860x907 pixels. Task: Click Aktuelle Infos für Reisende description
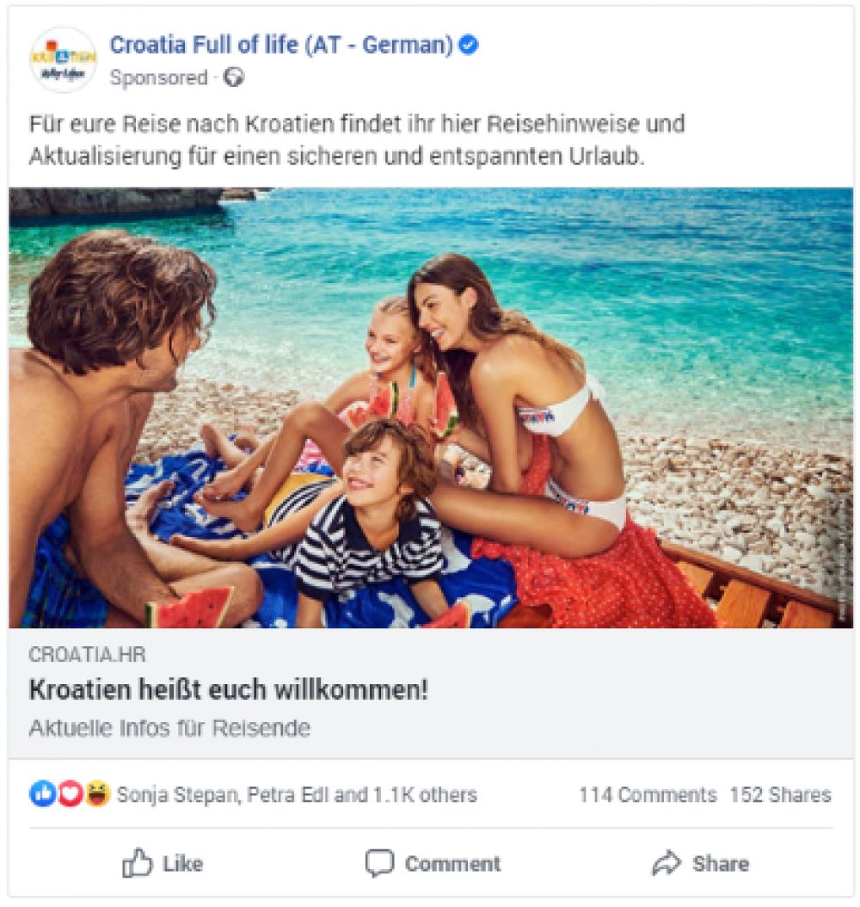pyautogui.click(x=169, y=728)
